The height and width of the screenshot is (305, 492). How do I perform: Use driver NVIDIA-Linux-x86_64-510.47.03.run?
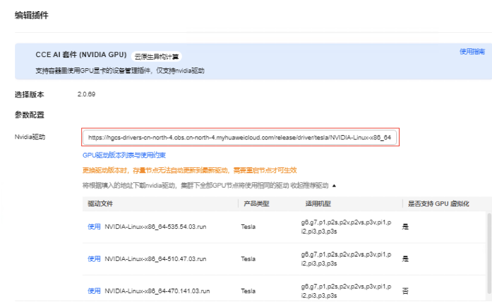point(94,259)
